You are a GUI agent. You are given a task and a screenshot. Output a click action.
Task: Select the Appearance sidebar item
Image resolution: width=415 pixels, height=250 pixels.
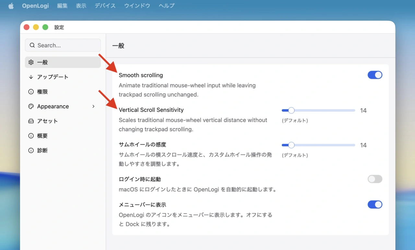point(63,106)
